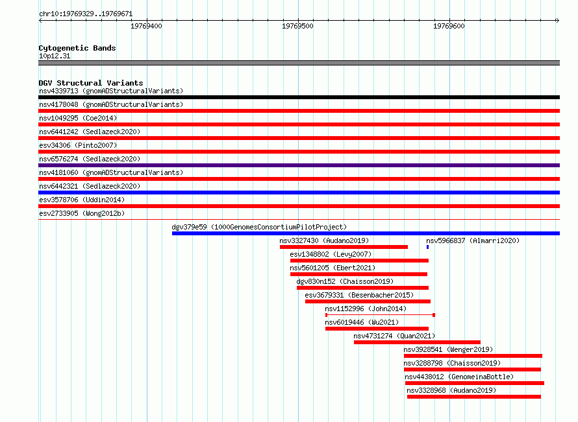Screen dimensions: 578x422
Task: Click nsv1049295 (Coe2014) label
Action: (x=78, y=118)
